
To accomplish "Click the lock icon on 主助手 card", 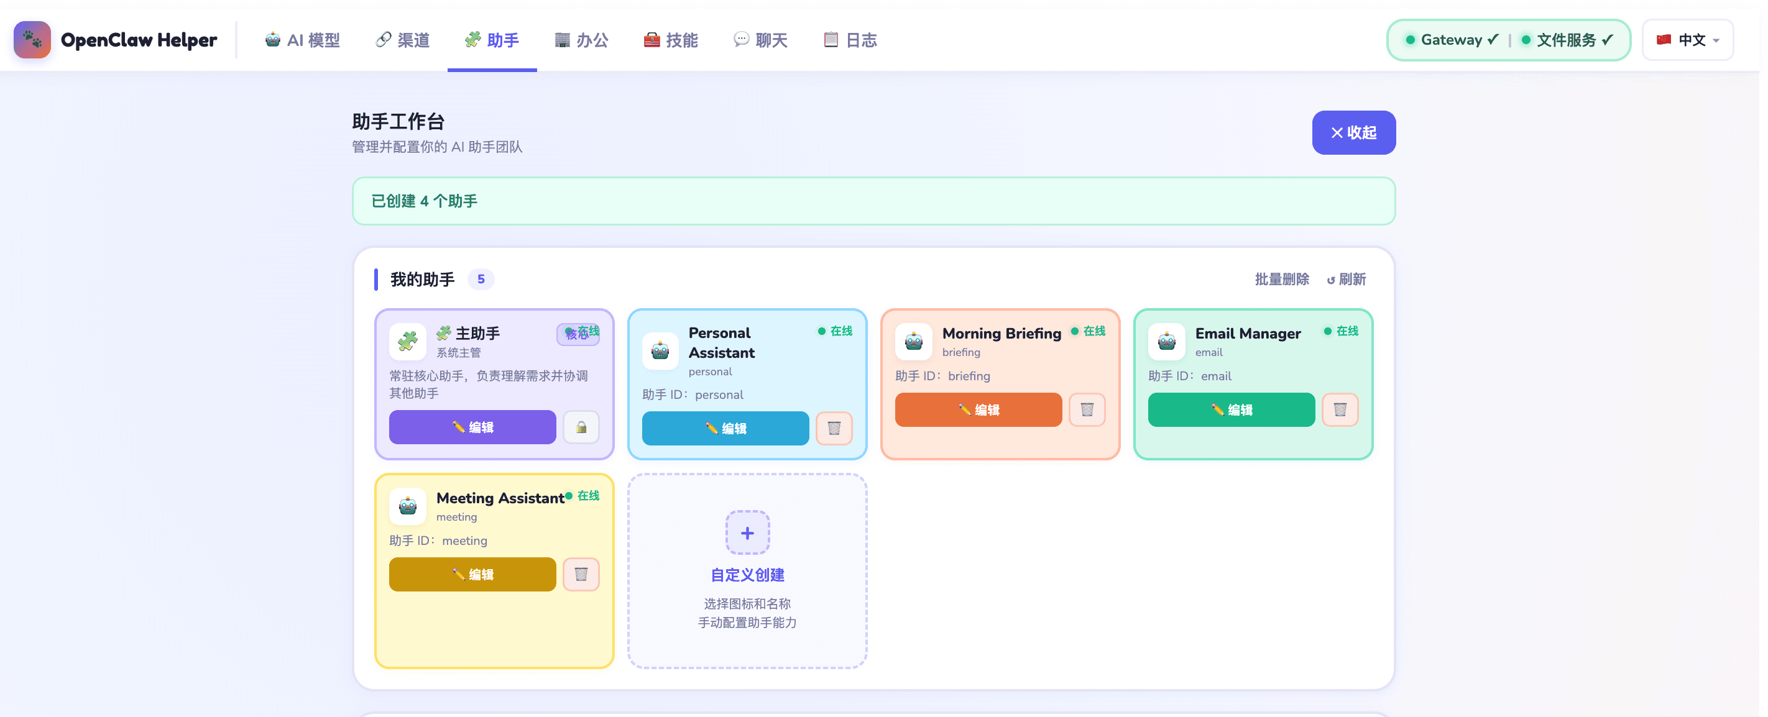I will pyautogui.click(x=581, y=427).
